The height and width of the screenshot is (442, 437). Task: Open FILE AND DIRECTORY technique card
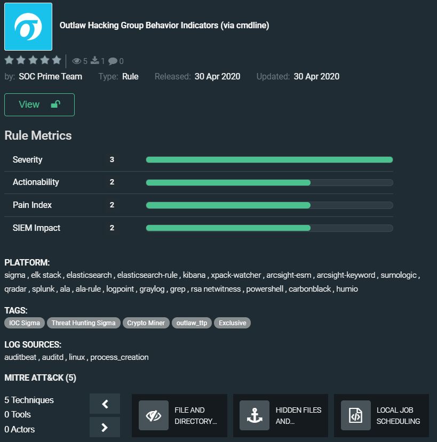click(x=179, y=415)
